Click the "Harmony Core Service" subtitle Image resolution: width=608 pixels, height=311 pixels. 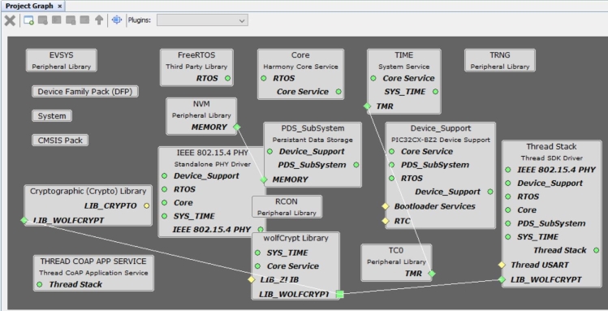[300, 67]
